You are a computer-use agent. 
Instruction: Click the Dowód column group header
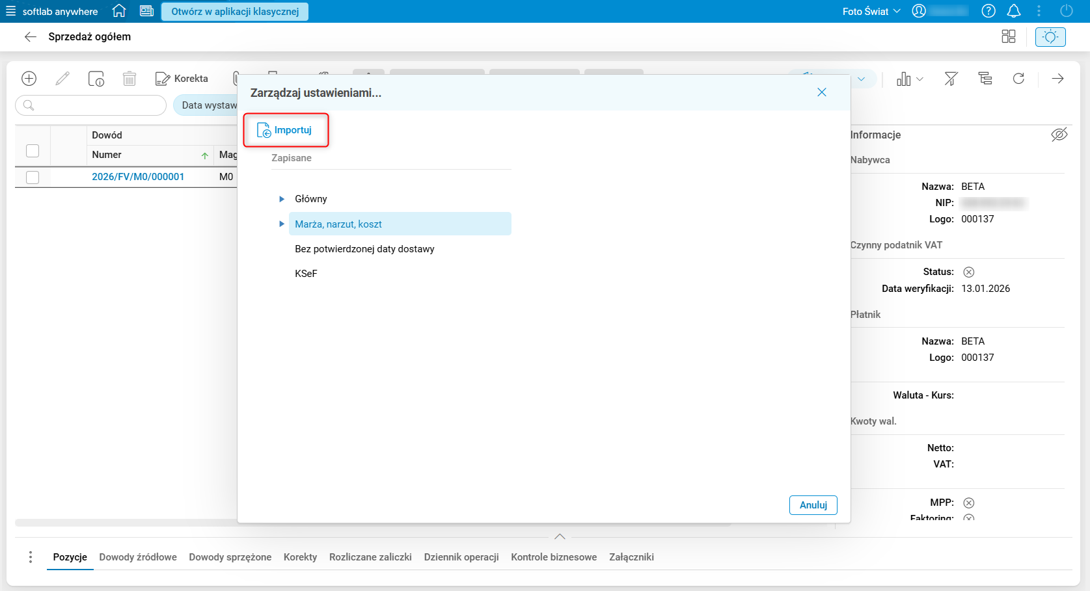(107, 135)
